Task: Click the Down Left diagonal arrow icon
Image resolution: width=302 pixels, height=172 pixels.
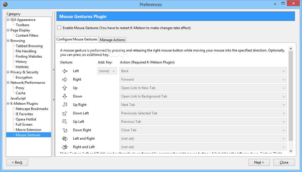Action: click(x=65, y=113)
